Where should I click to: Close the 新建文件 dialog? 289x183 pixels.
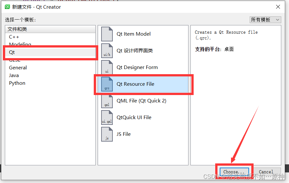pyautogui.click(x=278, y=7)
